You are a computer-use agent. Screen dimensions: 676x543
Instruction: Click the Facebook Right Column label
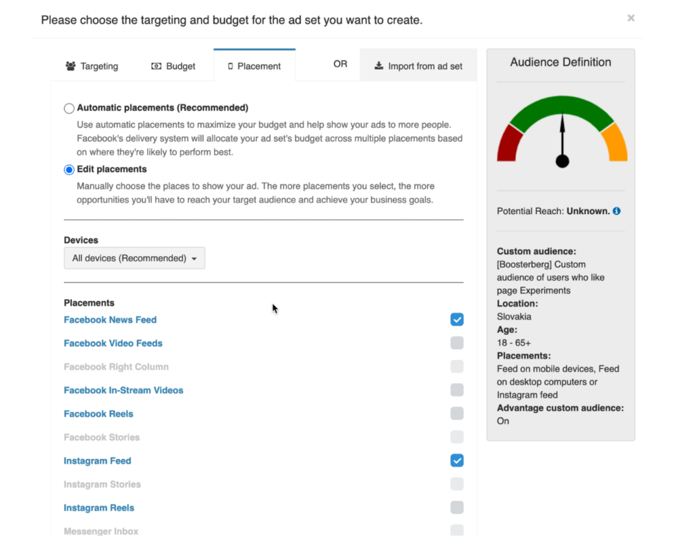pyautogui.click(x=116, y=367)
